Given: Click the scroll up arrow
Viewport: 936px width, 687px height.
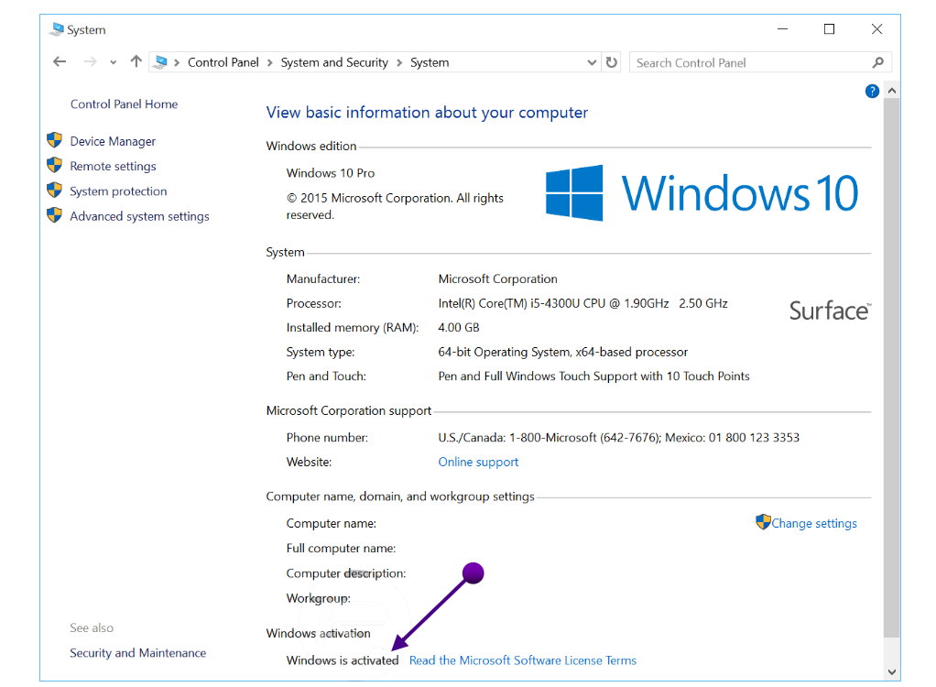Looking at the screenshot, I should coord(892,91).
